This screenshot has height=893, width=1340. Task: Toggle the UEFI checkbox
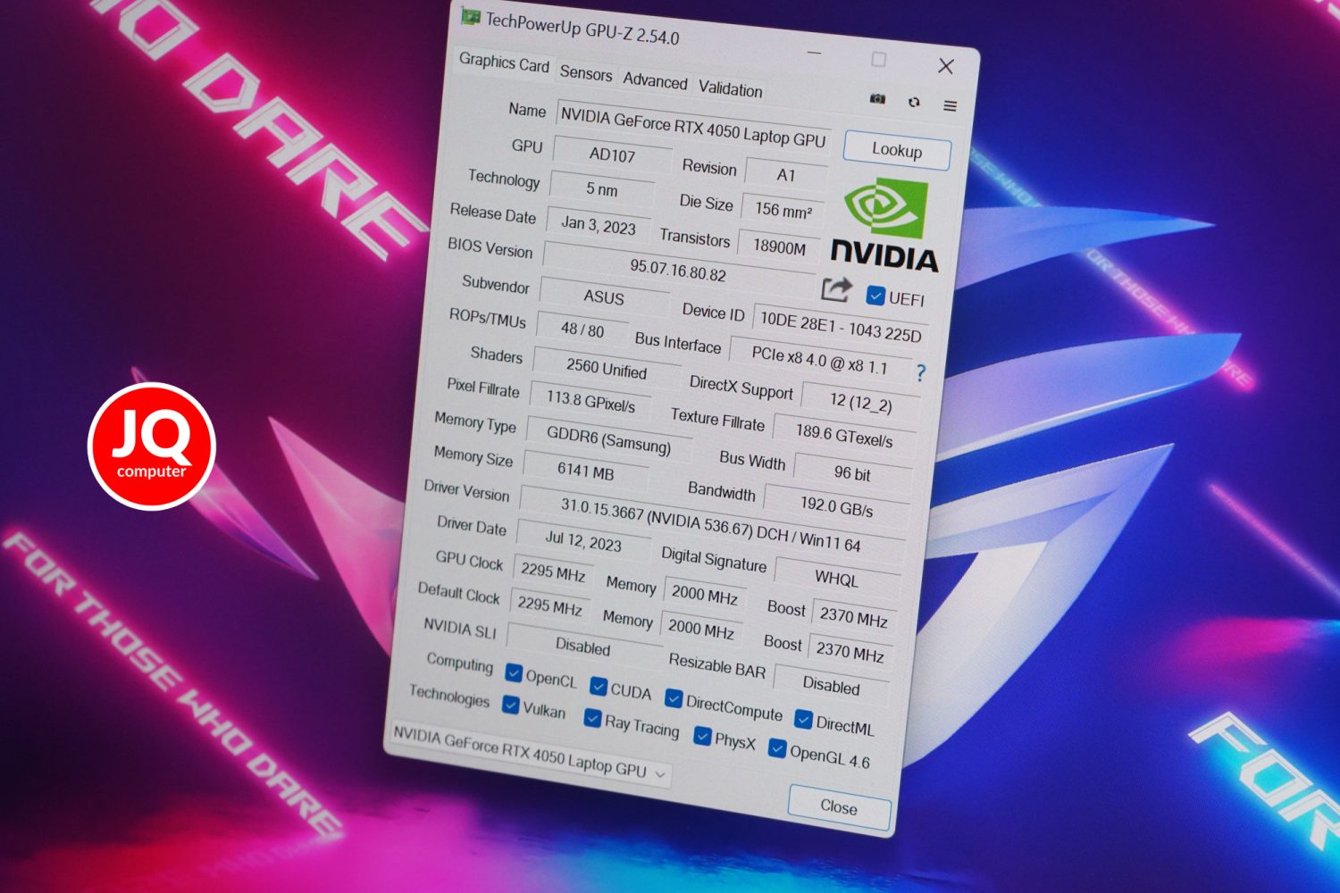coord(875,296)
